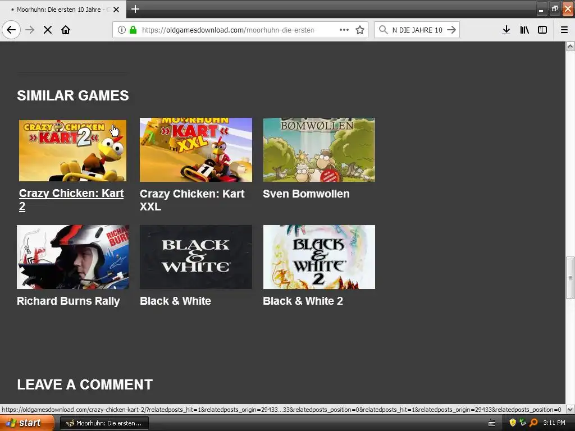Click the network connection tray icon

[x=523, y=423]
